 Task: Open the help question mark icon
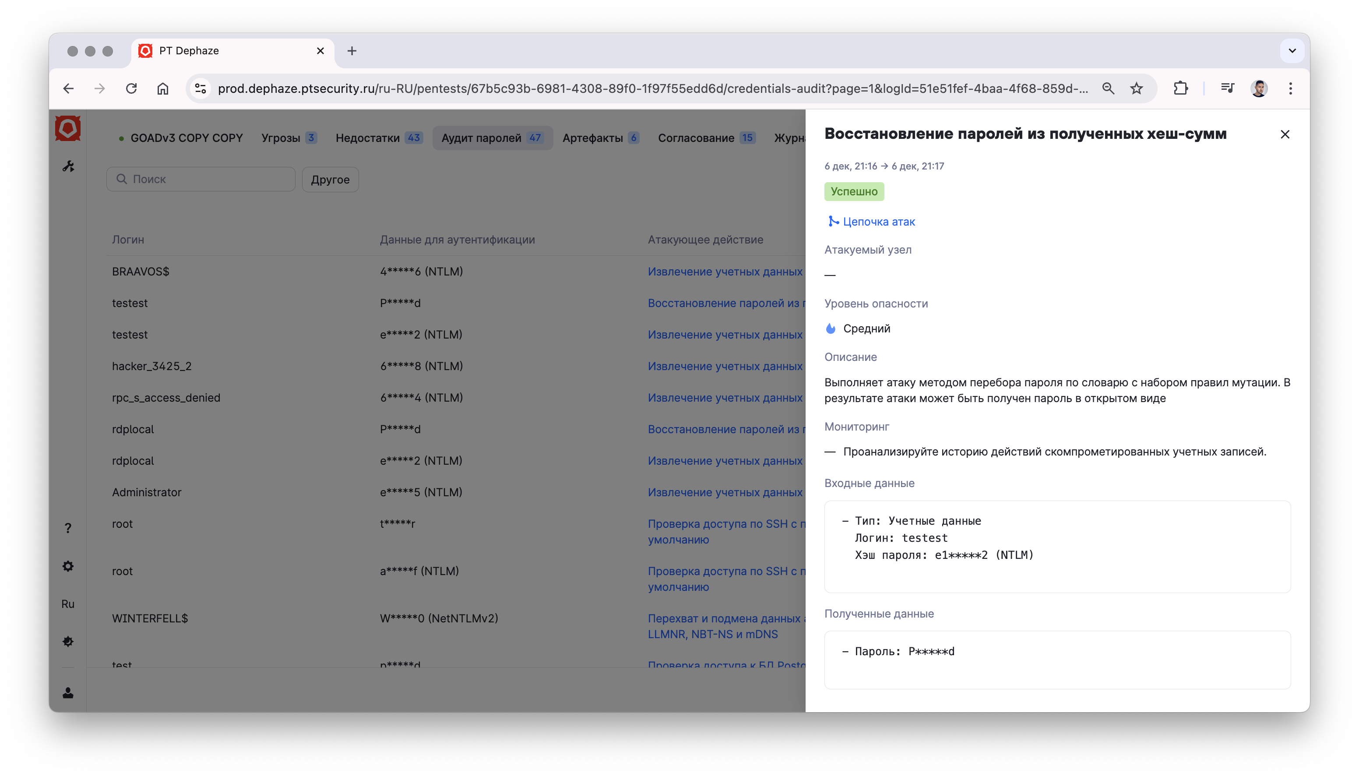(x=68, y=528)
